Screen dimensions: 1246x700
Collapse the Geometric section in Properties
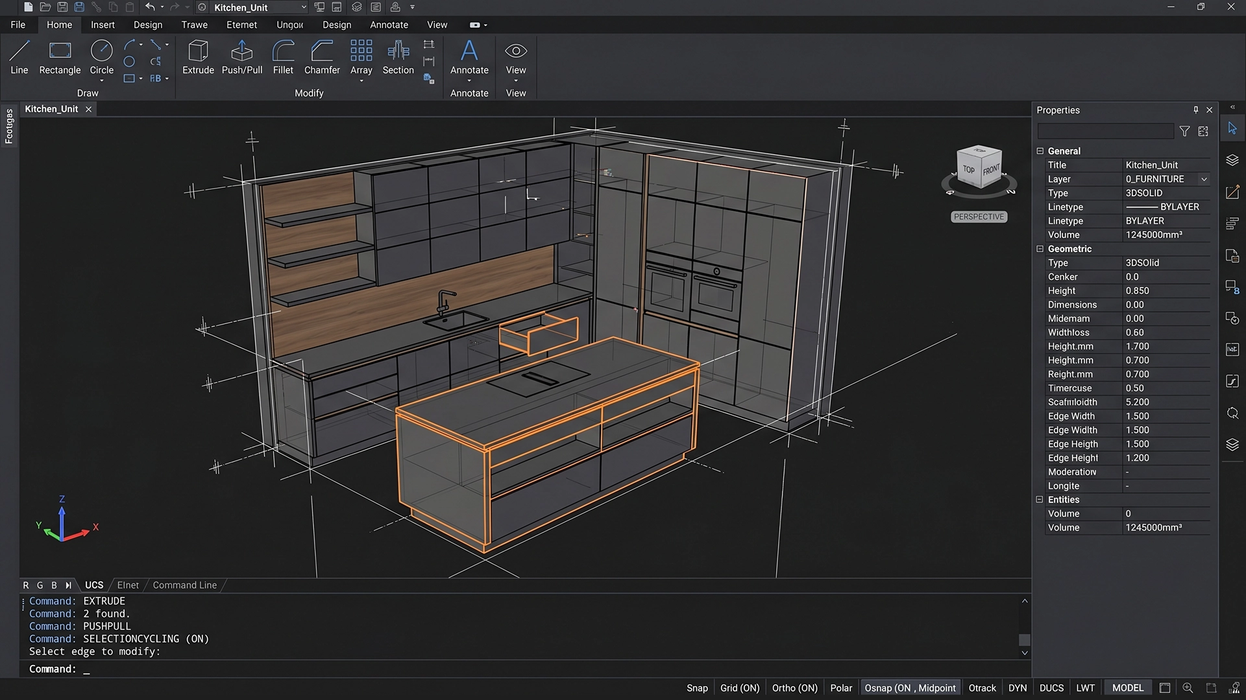click(x=1041, y=249)
